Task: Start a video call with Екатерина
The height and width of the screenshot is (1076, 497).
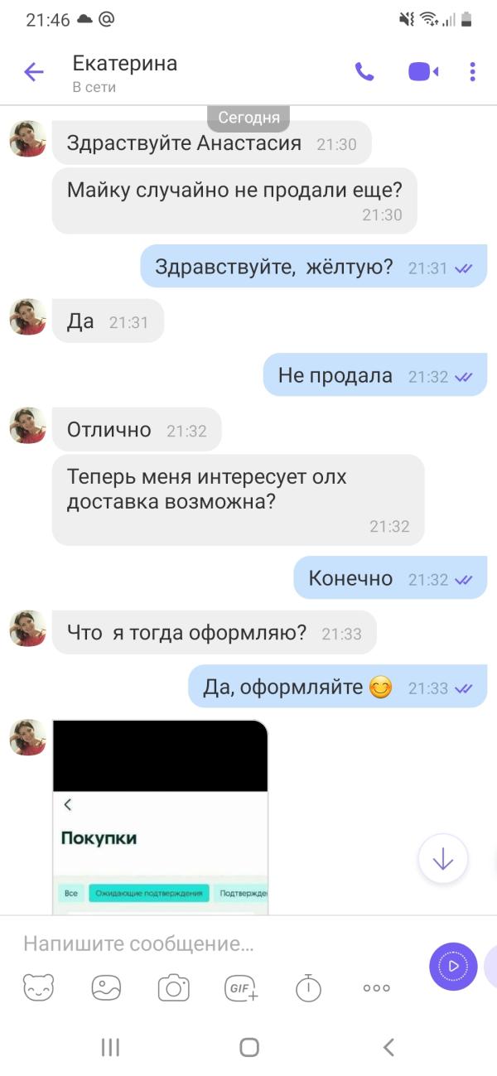Action: point(423,72)
